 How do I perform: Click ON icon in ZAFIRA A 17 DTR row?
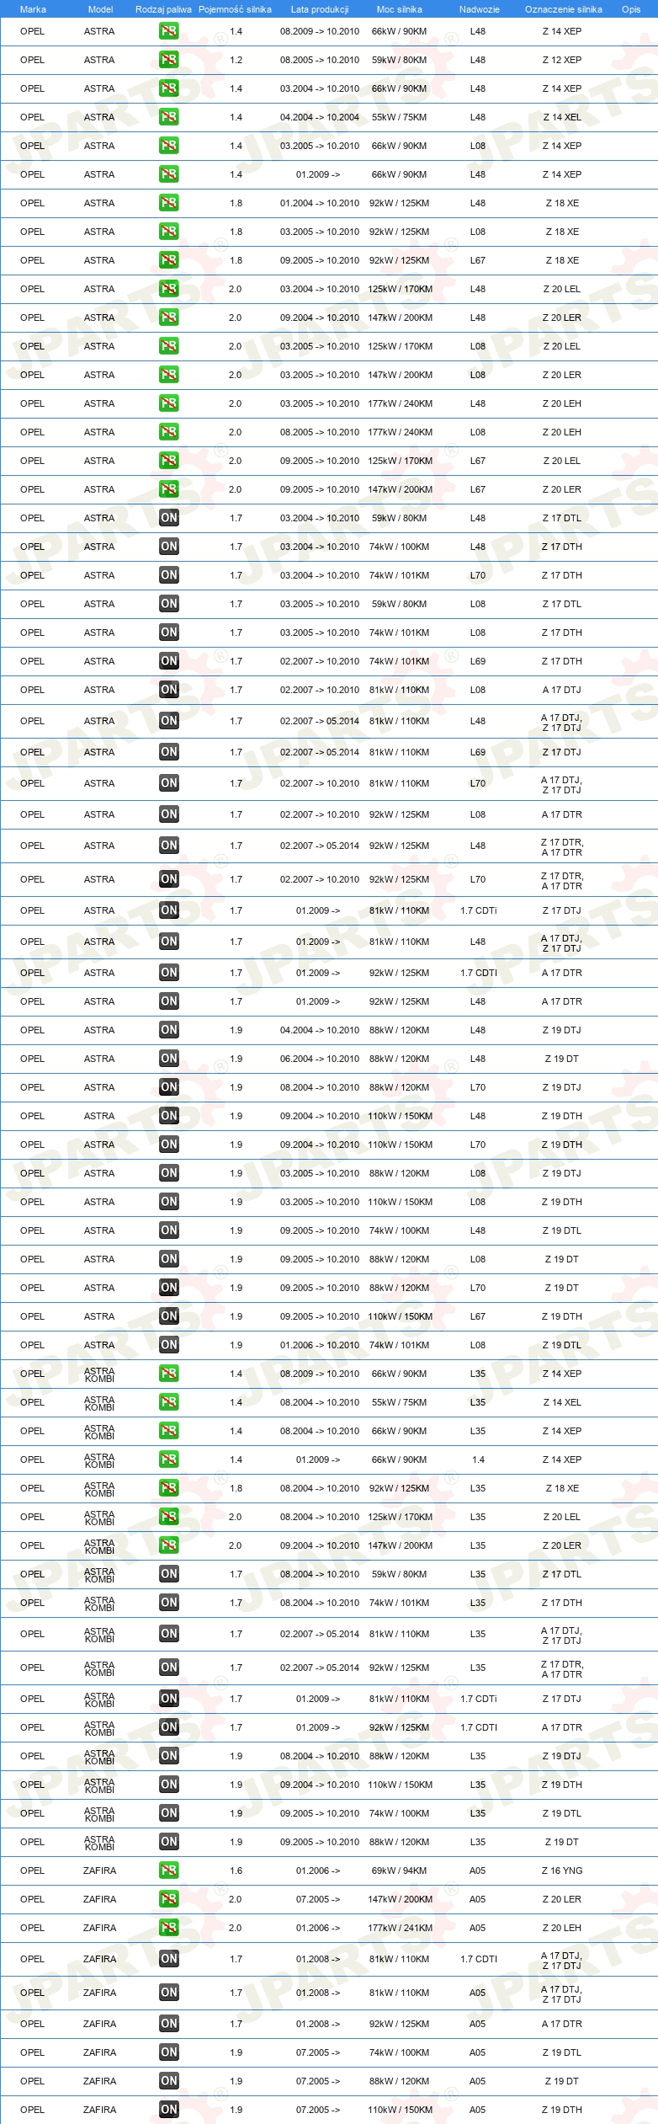[168, 2024]
